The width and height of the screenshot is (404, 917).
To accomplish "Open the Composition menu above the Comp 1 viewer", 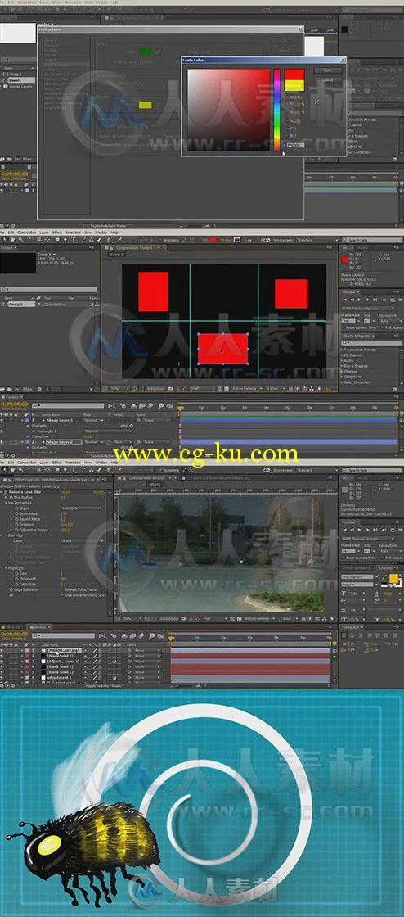I will (27, 233).
